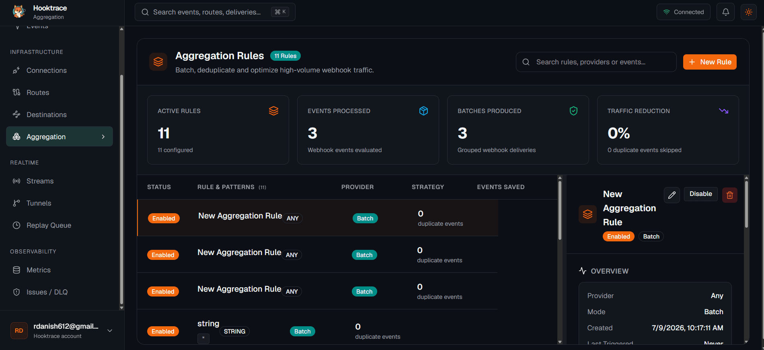This screenshot has height=350, width=764.
Task: Focus the search rules, providers field
Action: [596, 62]
